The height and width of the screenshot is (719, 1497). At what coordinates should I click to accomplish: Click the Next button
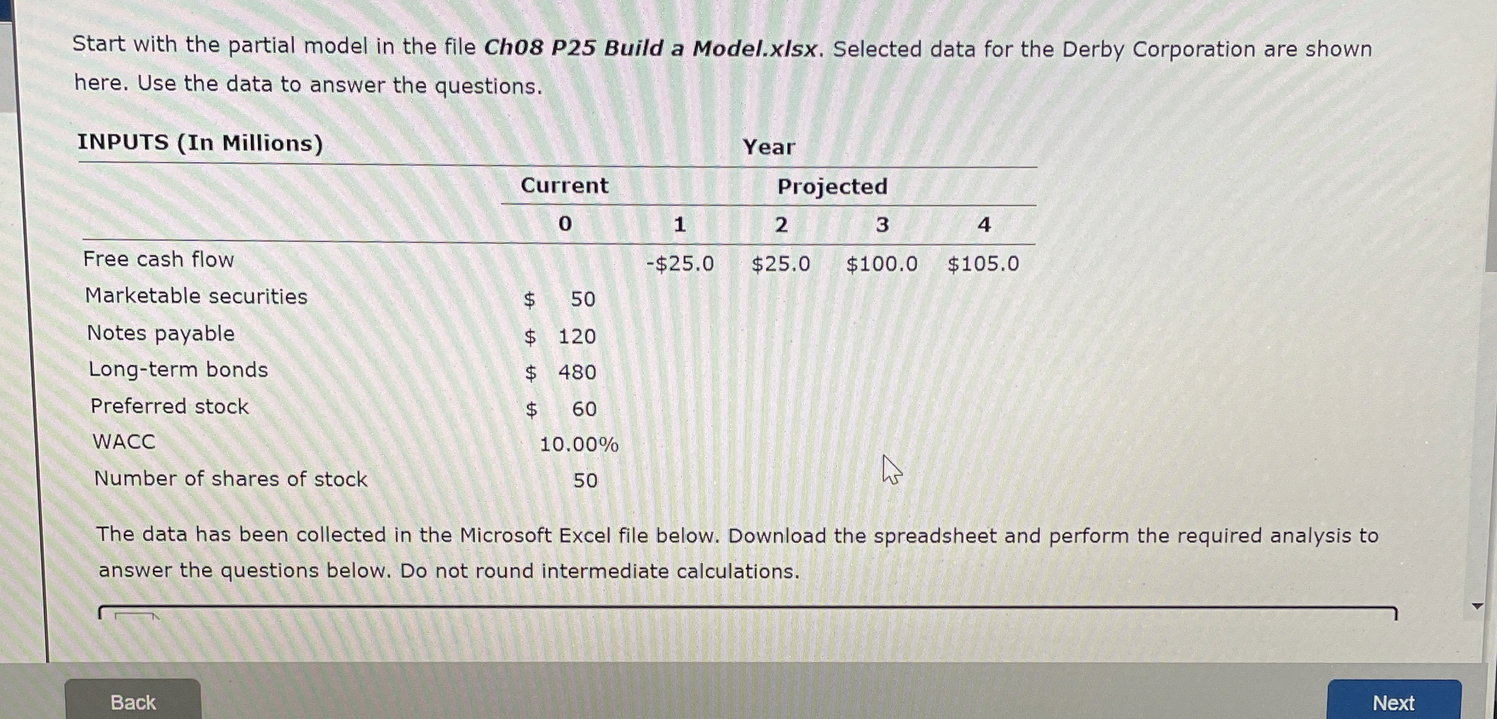pos(1394,701)
